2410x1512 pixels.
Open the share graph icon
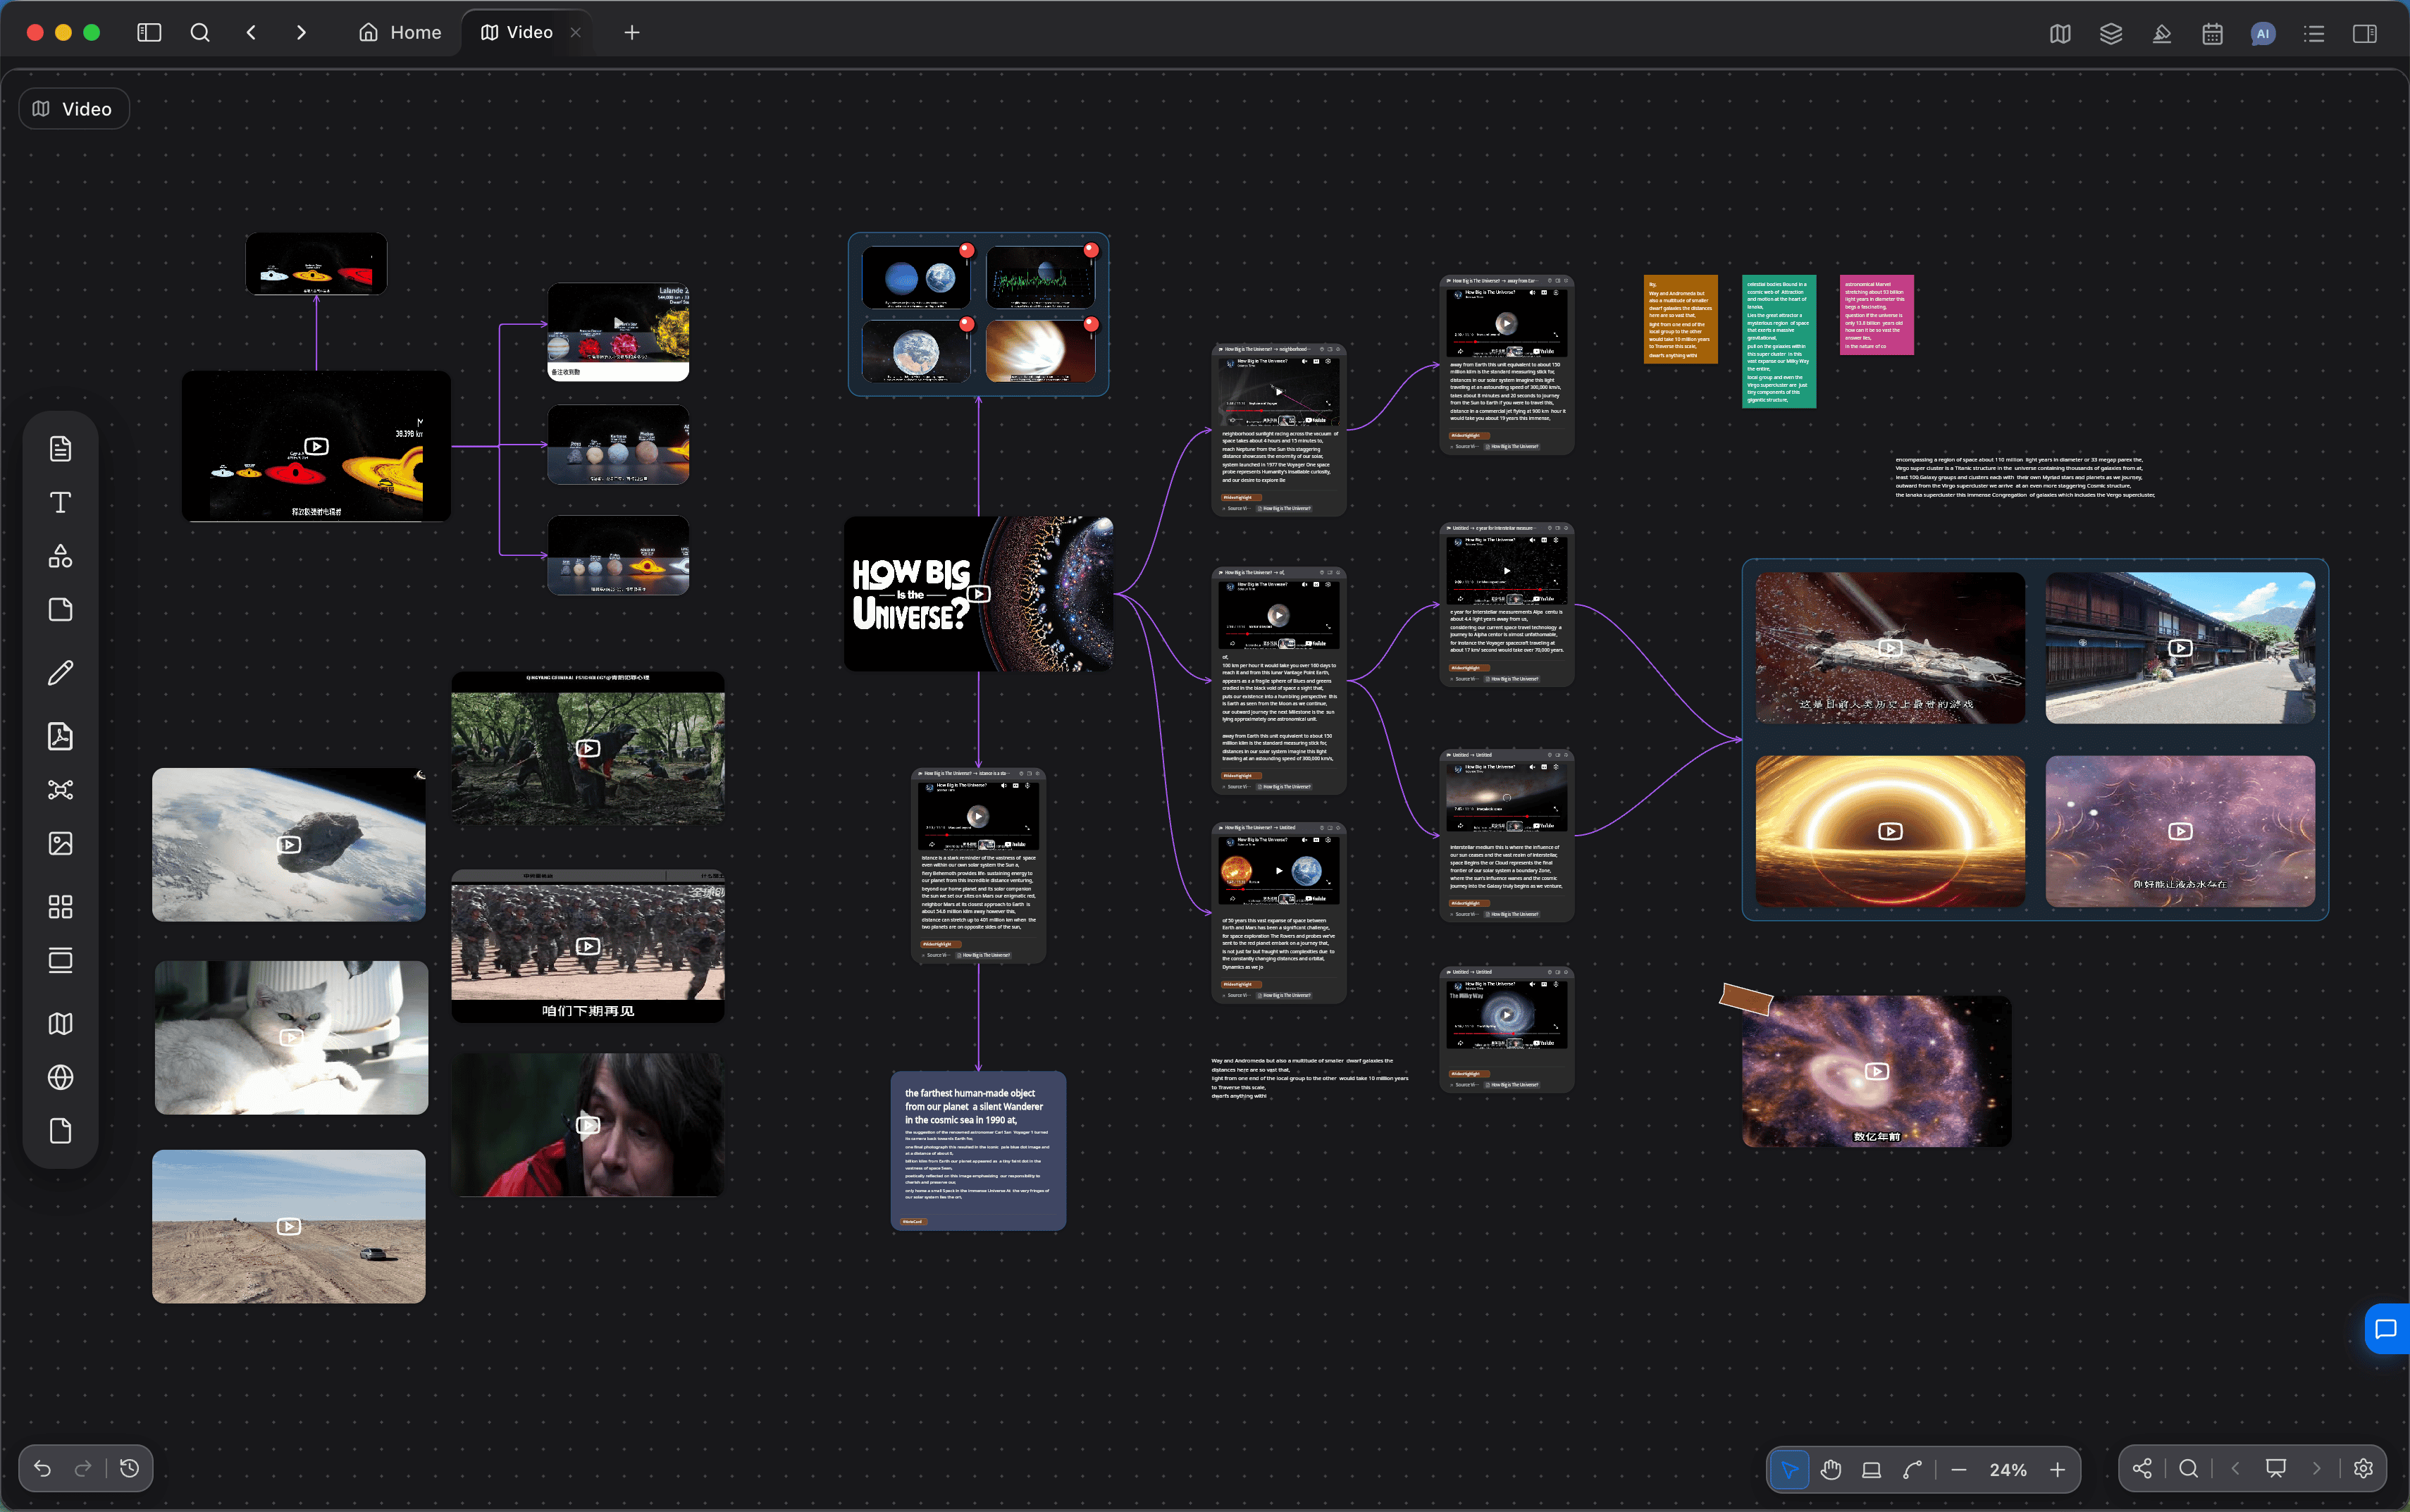point(2142,1468)
